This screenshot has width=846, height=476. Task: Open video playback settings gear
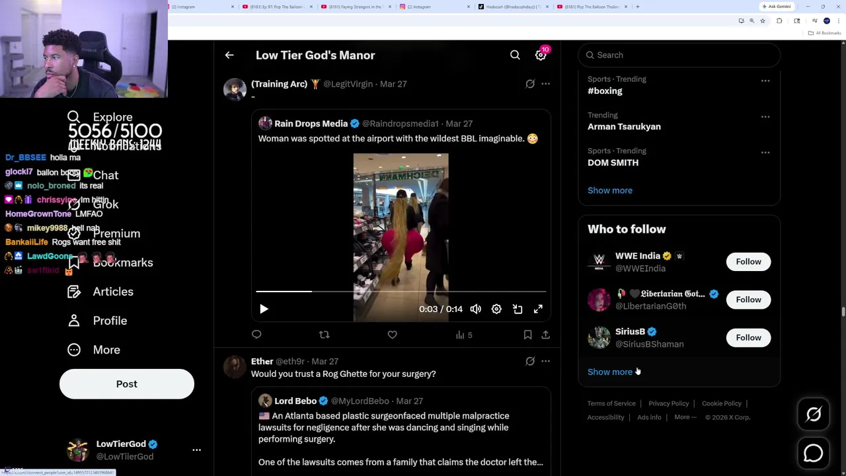[496, 309]
